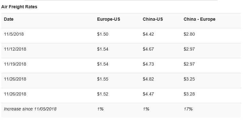Click the China - Europe column header
Screen dimensions: 246x128
coord(199,19)
